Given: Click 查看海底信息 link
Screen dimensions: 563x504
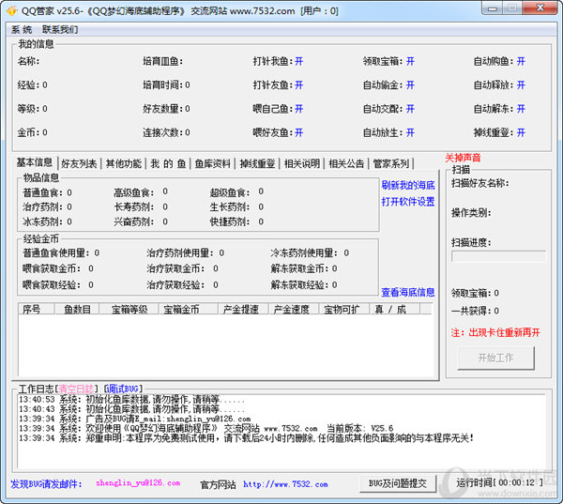Looking at the screenshot, I should click(408, 293).
